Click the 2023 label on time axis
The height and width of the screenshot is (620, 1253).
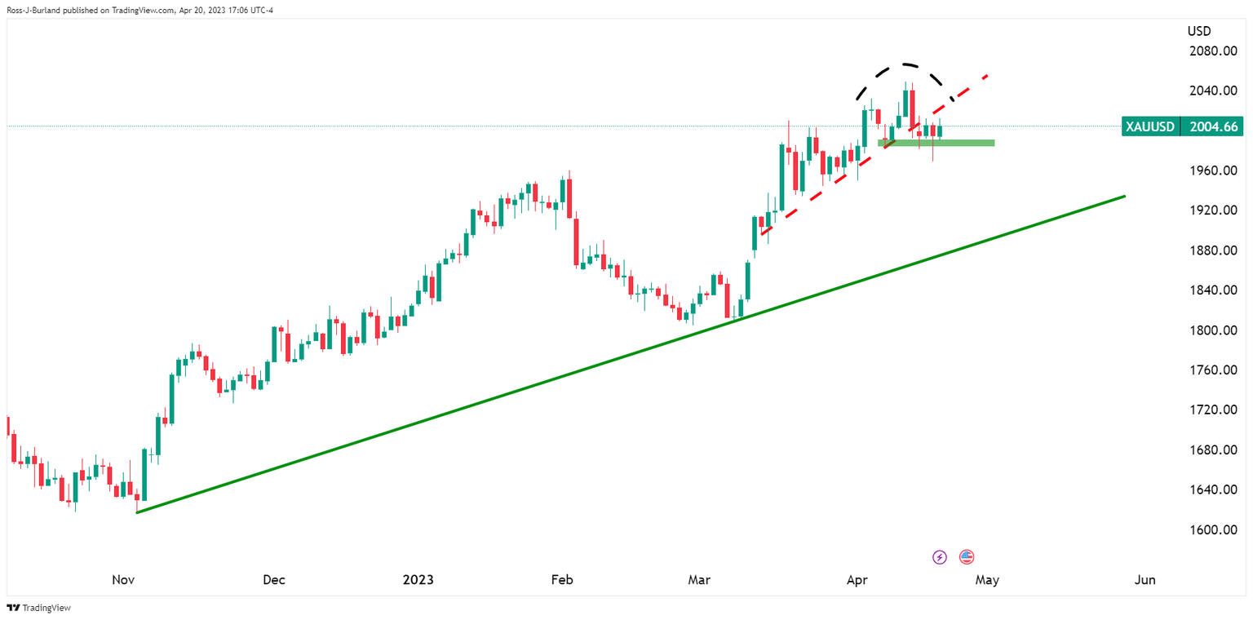coord(418,580)
